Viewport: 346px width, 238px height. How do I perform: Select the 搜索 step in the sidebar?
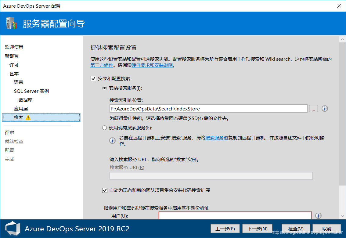coord(41,117)
